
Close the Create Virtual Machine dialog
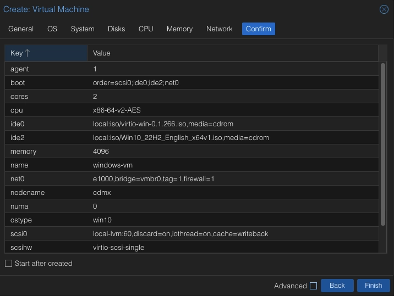384,9
